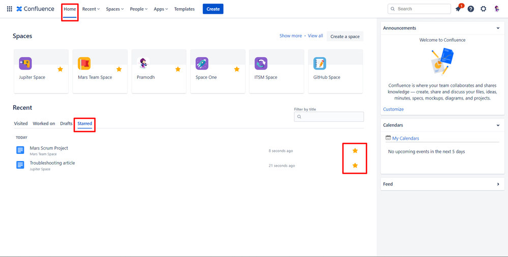
Task: Click the Confluence logo
Action: pyautogui.click(x=35, y=9)
